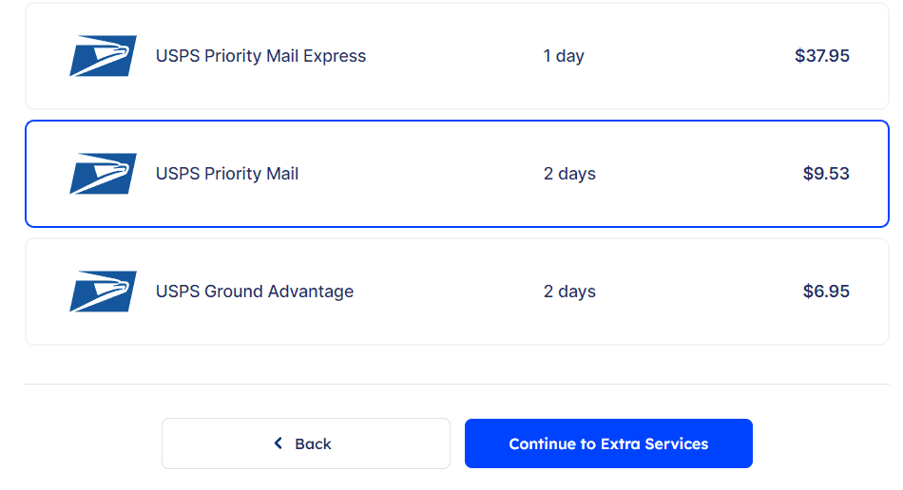Click the 'Back' text label
The image size is (903, 490).
pos(313,443)
